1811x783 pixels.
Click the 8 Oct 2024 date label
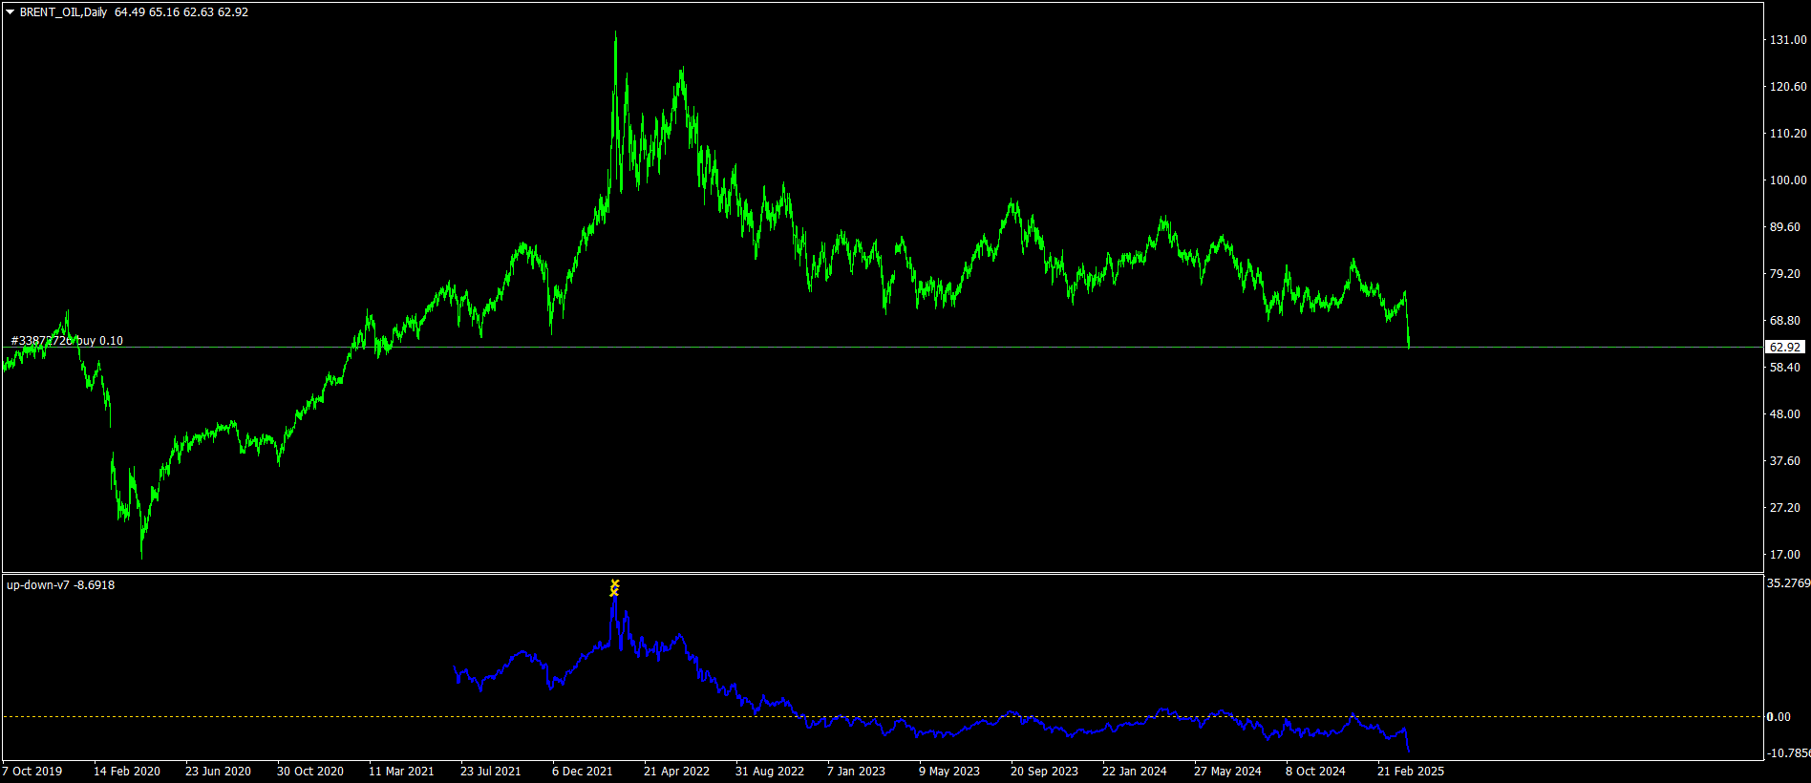click(x=1315, y=772)
